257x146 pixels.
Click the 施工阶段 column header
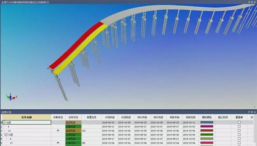point(223,117)
